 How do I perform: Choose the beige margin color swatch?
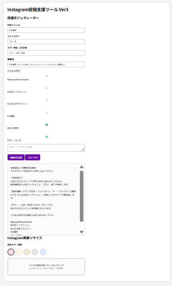click(x=27, y=252)
